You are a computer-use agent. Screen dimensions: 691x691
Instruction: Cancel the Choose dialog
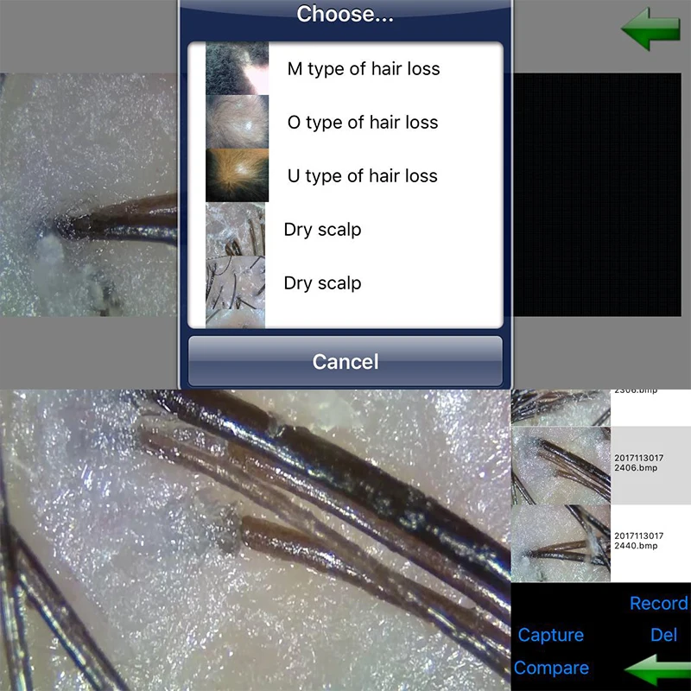point(345,361)
